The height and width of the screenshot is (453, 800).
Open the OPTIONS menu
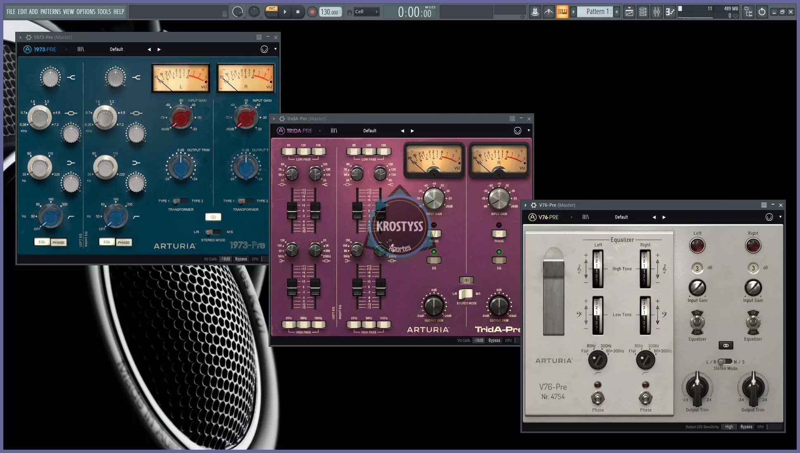click(x=86, y=12)
